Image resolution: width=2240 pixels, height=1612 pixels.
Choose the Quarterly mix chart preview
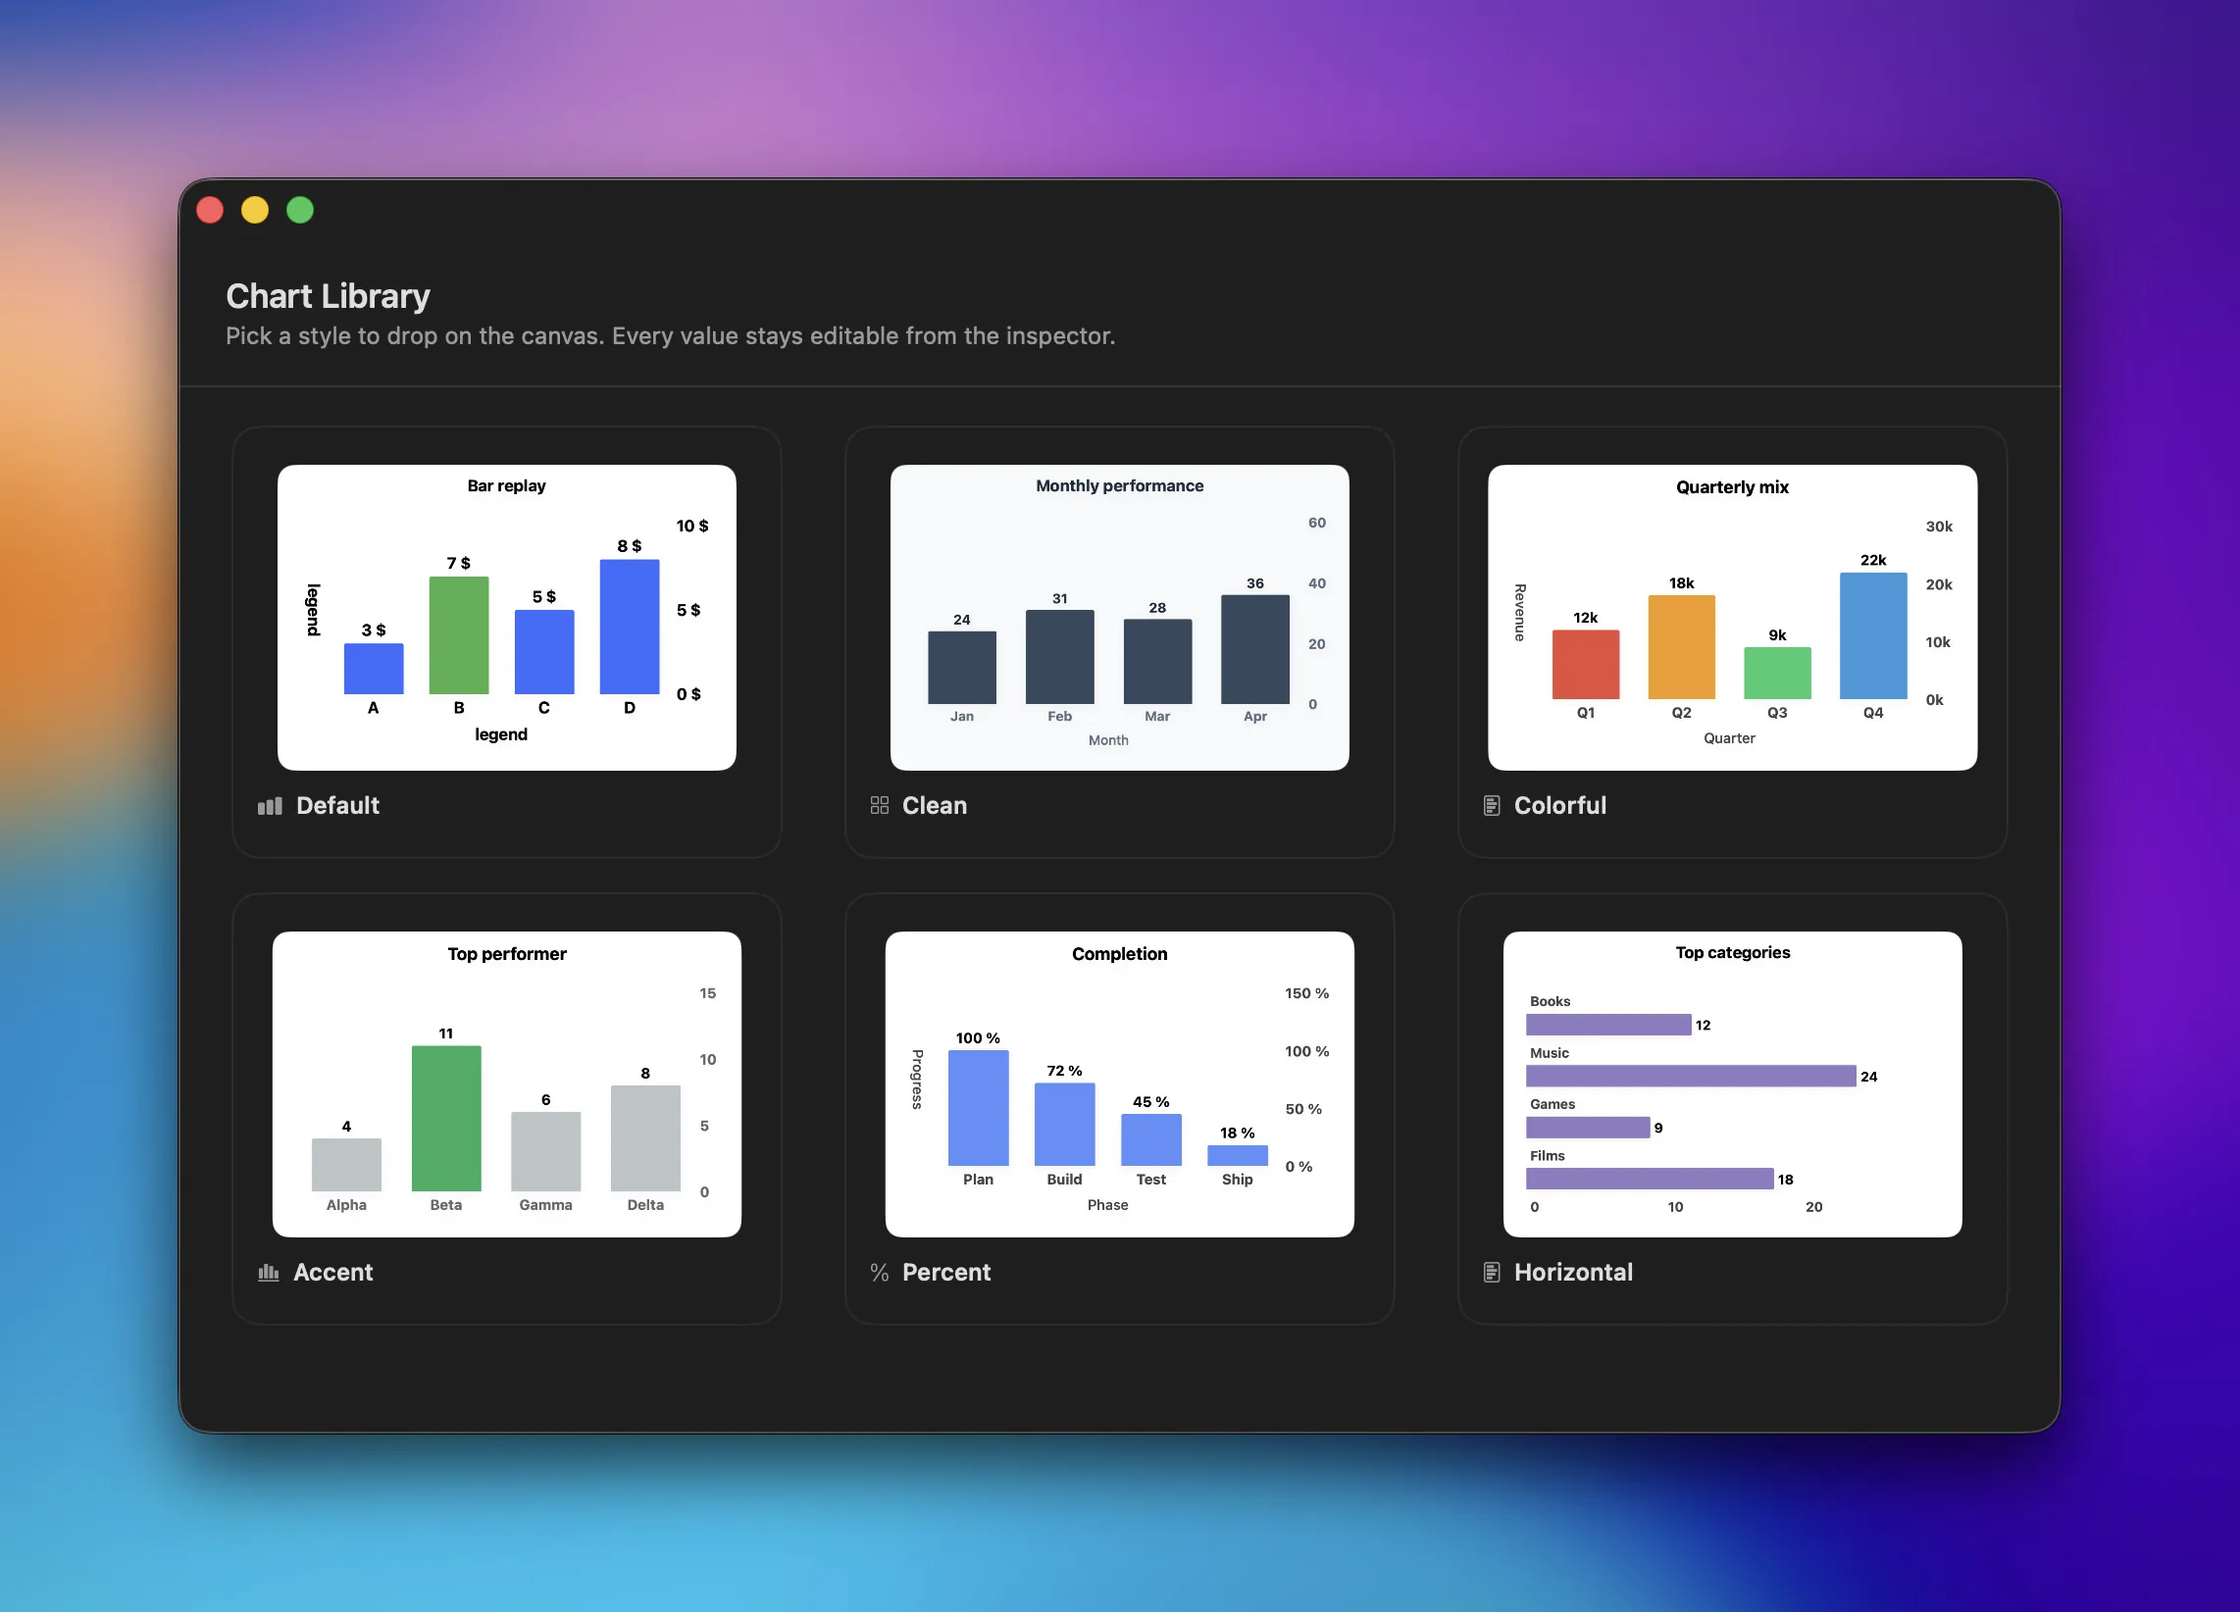(x=1732, y=618)
